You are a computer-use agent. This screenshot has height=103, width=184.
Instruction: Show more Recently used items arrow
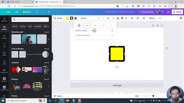click(x=49, y=39)
